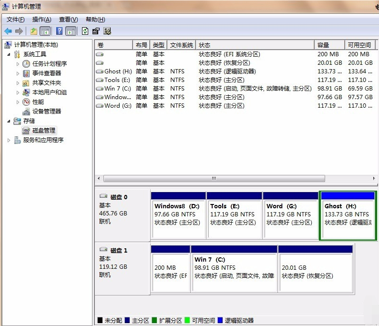Click the blue Back arrow in toolbar
Screen dimensions: 379x326
(8, 31)
